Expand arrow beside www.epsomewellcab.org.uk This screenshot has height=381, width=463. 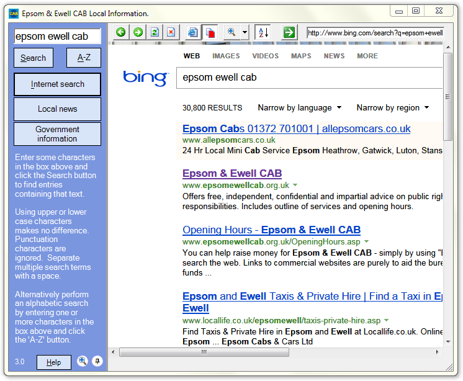point(295,185)
